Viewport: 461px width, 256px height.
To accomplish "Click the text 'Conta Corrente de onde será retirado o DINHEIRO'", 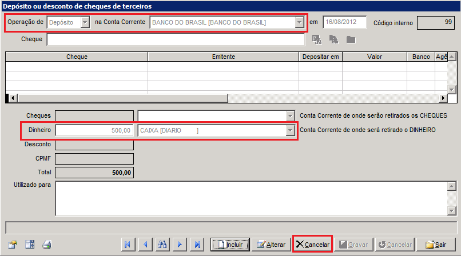I will coord(368,130).
